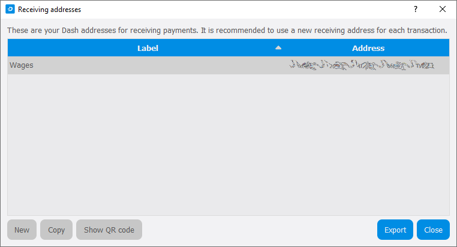
Task: Sort addresses by the Address column
Action: click(x=368, y=48)
